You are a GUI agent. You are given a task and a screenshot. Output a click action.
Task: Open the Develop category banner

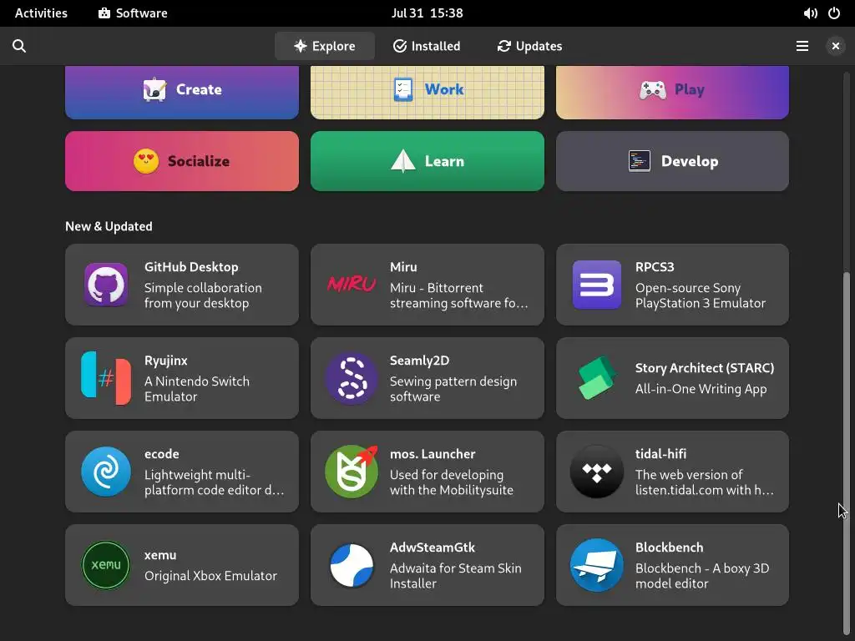[x=672, y=161]
